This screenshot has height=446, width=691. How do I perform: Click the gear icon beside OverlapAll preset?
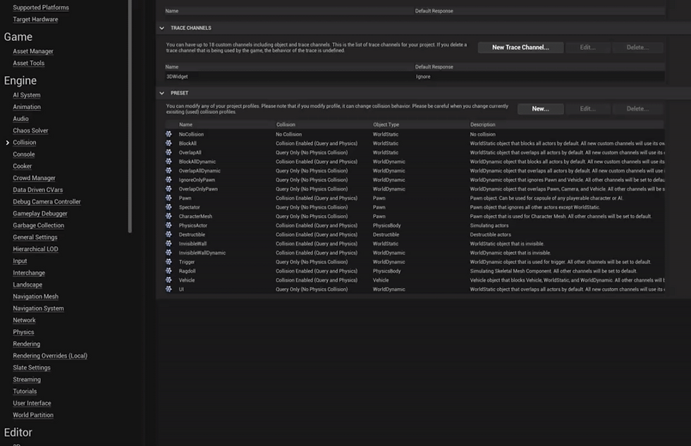(169, 152)
